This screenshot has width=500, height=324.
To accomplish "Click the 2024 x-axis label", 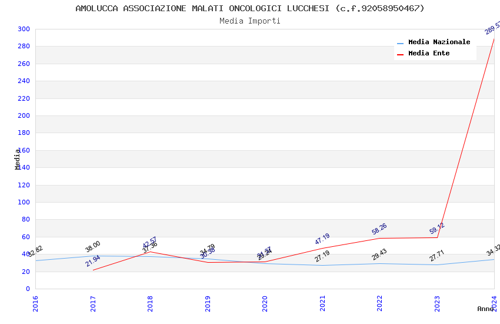I will [x=494, y=303].
